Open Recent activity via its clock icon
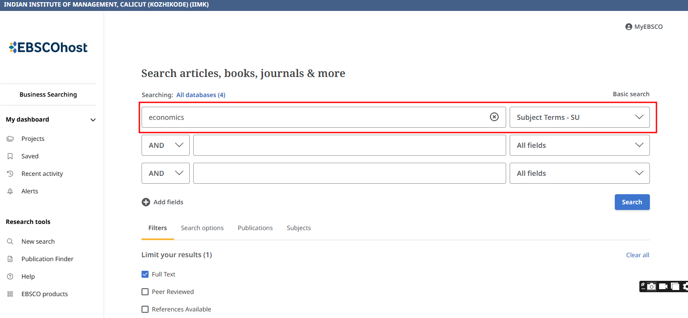The width and height of the screenshot is (688, 318). tap(10, 174)
